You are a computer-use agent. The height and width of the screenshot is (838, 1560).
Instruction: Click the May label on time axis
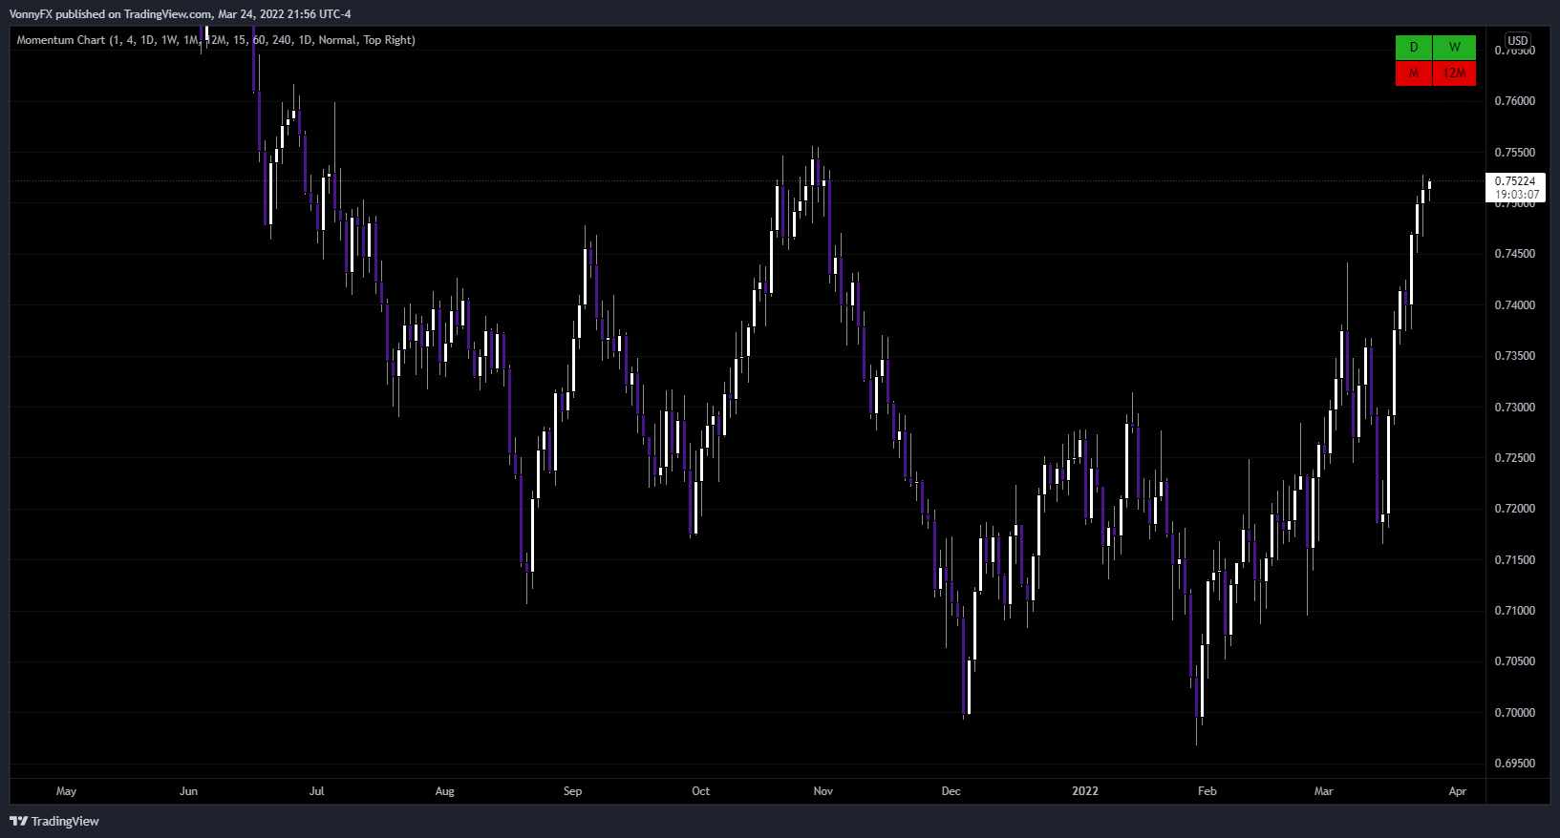[x=66, y=791]
